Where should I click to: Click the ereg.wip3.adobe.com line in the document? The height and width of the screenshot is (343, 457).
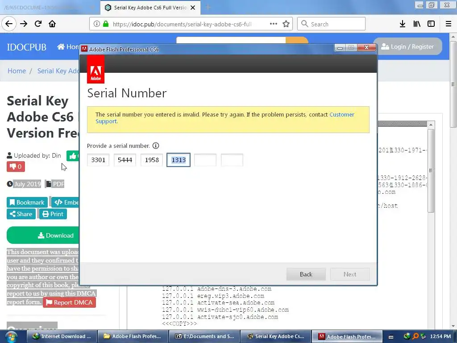point(213,296)
